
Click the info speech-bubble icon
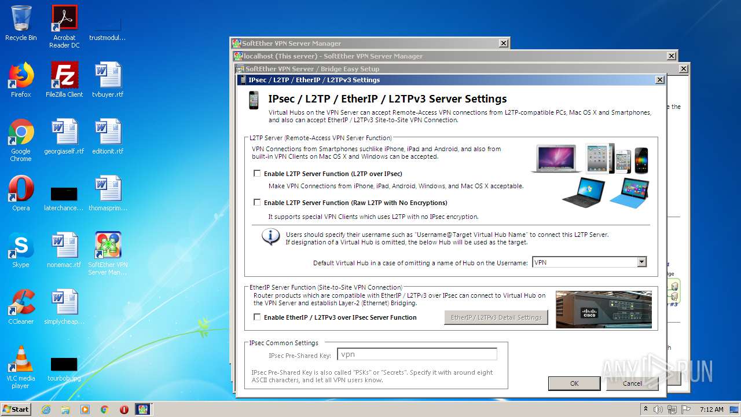point(270,236)
